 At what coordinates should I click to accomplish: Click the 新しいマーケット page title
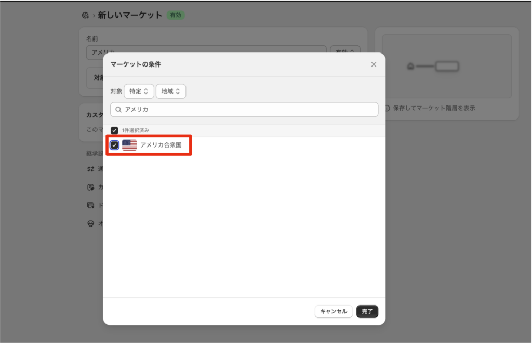tap(130, 16)
